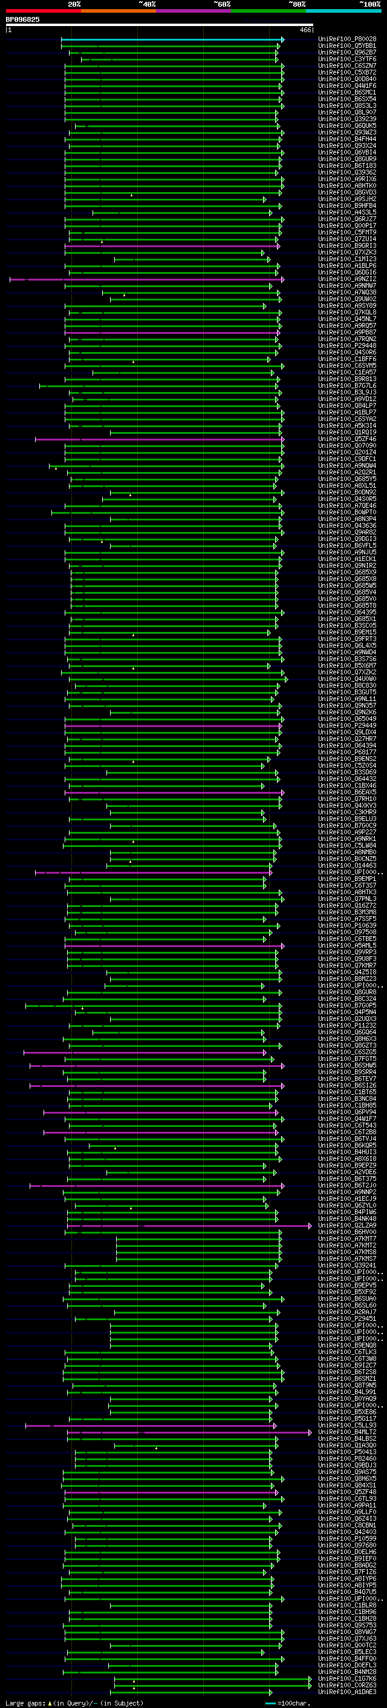Viewport: 387px width, 1708px height.
Task: Select label UniRef100_B4FFQ0
Action: [347, 1658]
